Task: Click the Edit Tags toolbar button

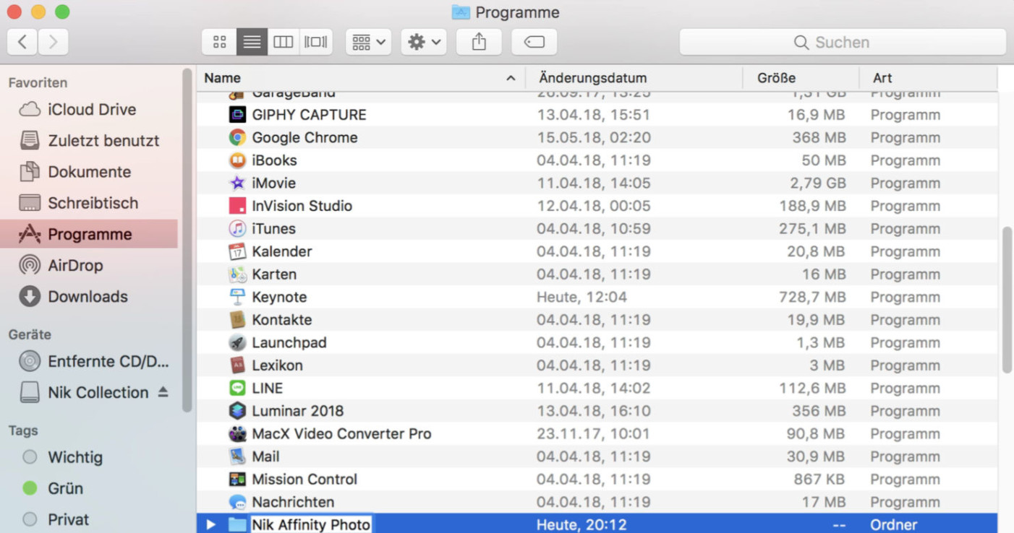Action: pos(534,42)
